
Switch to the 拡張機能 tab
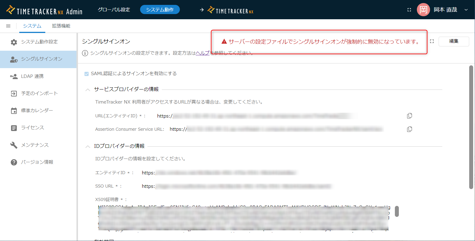(61, 26)
